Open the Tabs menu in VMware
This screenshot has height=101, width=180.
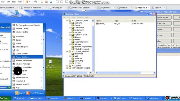pyautogui.click(x=14, y=2)
